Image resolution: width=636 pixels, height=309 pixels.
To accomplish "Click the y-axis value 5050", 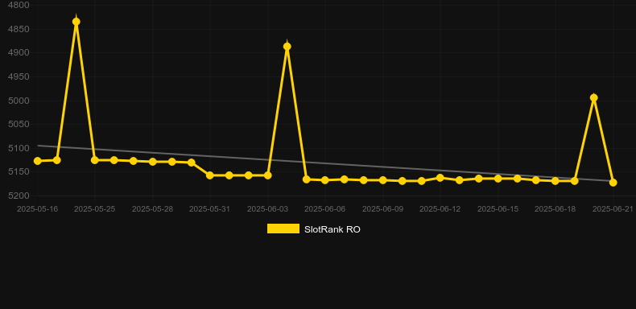I will coord(19,124).
